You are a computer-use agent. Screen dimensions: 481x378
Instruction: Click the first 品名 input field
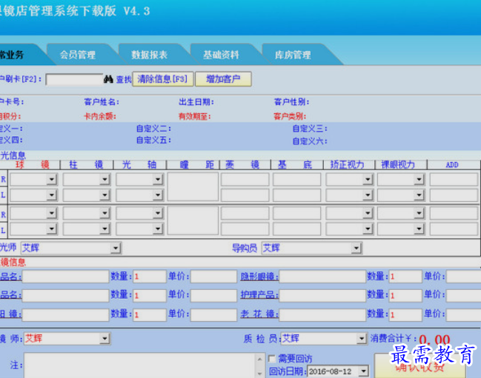pyautogui.click(x=66, y=277)
